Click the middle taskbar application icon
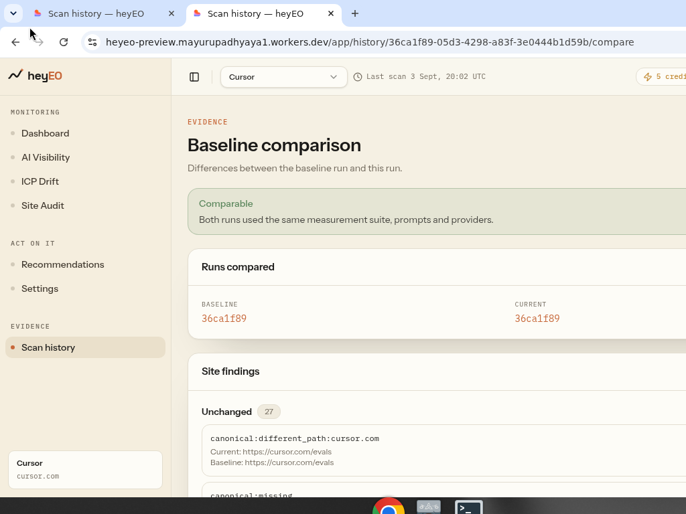The width and height of the screenshot is (686, 514). pyautogui.click(x=429, y=507)
